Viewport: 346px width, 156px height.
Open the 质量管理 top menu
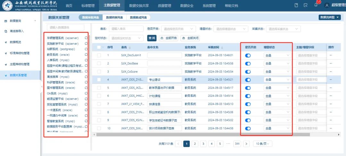(x=164, y=6)
